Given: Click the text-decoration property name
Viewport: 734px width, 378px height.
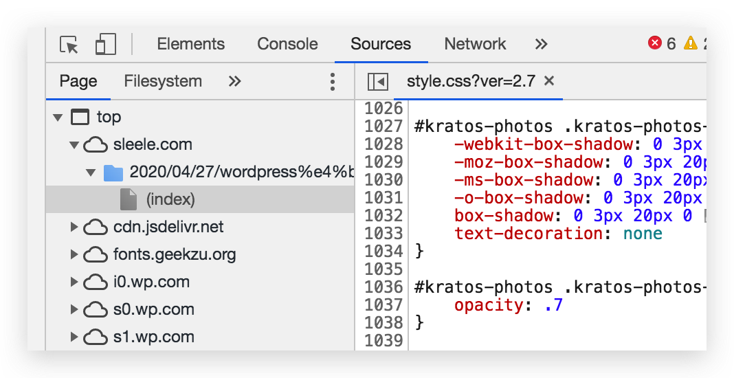Looking at the screenshot, I should [529, 233].
